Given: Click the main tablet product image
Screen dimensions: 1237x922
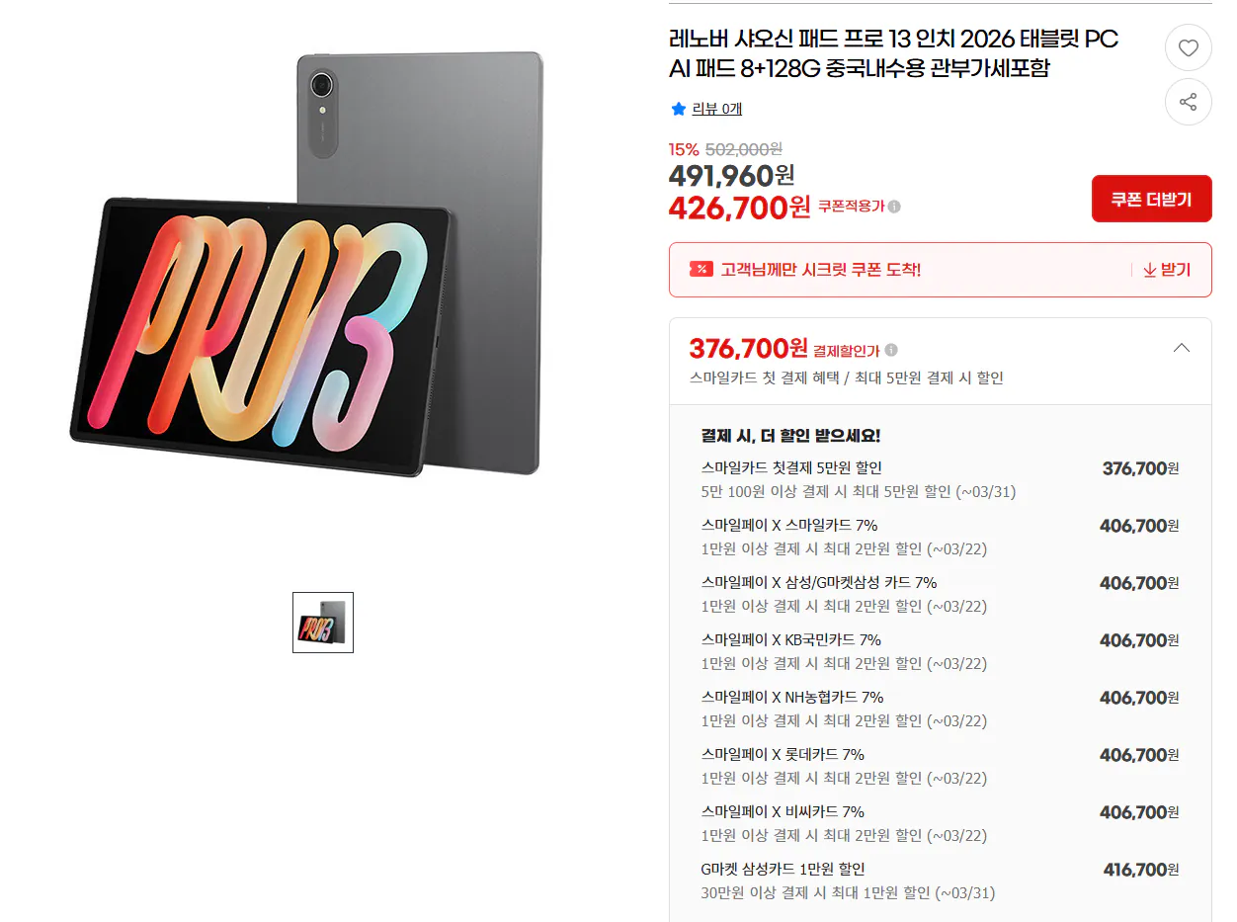Looking at the screenshot, I should tap(307, 264).
